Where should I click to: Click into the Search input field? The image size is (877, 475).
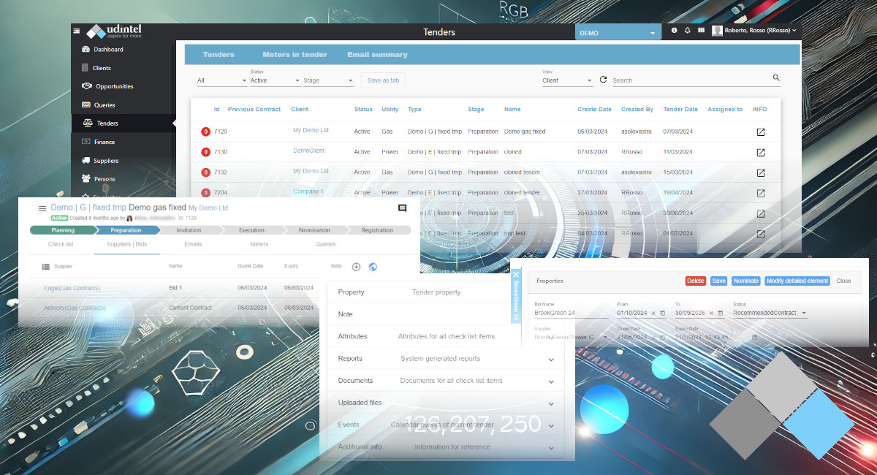point(687,80)
